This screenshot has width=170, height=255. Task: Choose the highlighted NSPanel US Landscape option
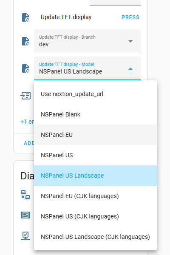click(x=95, y=176)
